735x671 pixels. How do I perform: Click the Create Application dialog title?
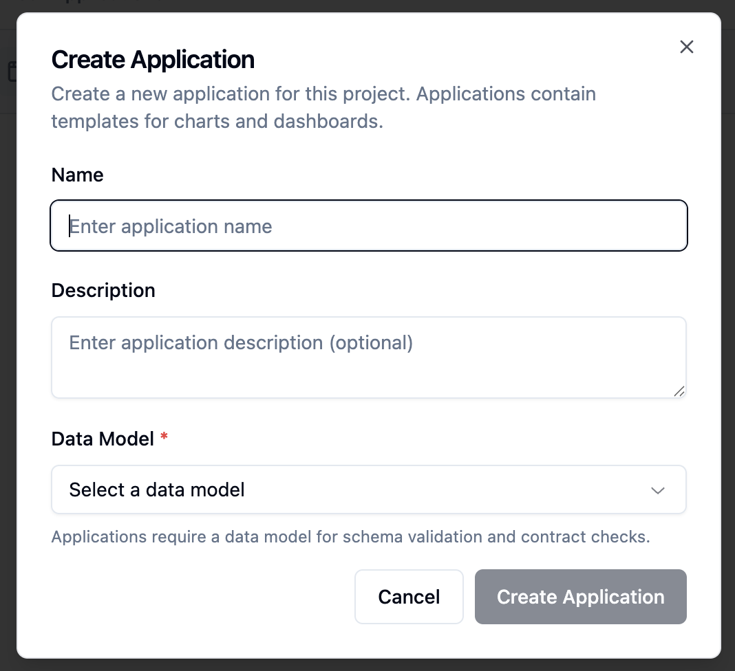pos(152,60)
